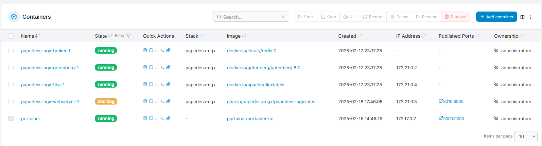
Task: Attach to paperless-ngx-broker-1 container
Action: click(168, 50)
